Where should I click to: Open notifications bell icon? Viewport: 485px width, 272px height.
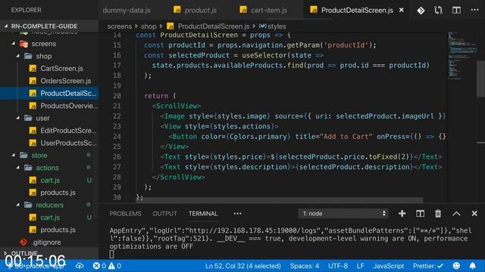473,266
